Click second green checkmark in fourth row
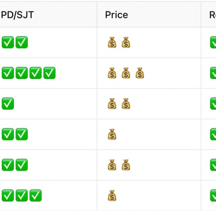Screen dimensions: 216x211 [22, 134]
